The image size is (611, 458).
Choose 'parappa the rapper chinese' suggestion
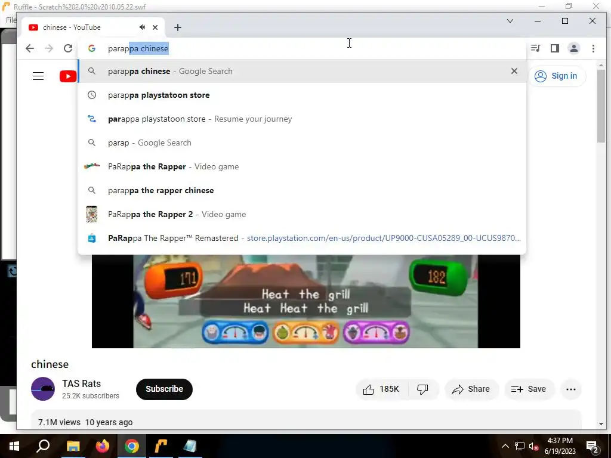pos(302,190)
